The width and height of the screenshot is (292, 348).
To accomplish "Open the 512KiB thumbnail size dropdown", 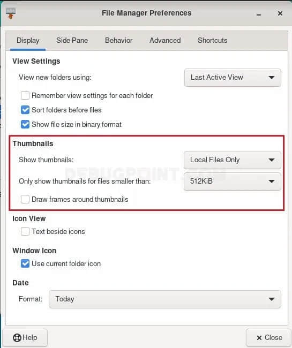I will click(x=233, y=181).
